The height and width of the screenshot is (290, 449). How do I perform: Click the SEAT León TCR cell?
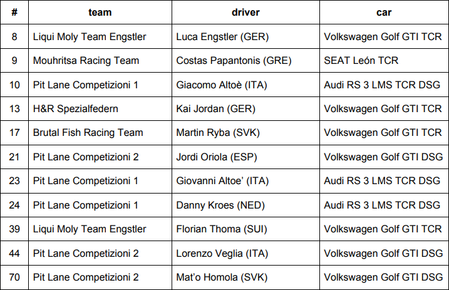click(x=384, y=60)
